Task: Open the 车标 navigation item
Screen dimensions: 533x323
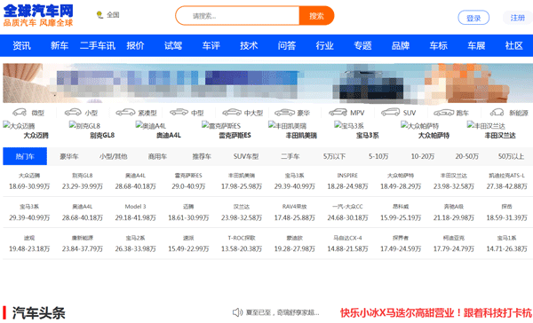Action: [439, 45]
